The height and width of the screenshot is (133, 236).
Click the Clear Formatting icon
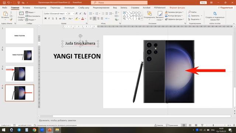point(85,14)
